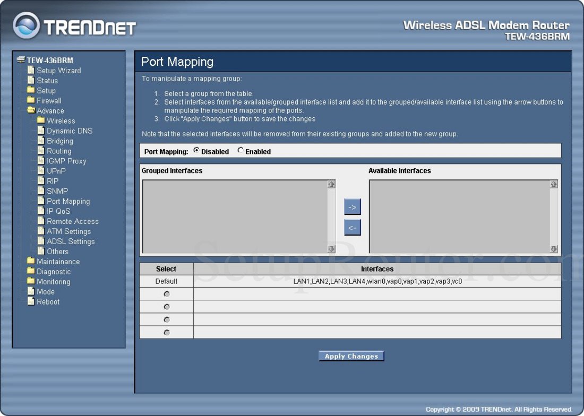Collapse the Advance folder
Screen dimensions: 584x416
(31, 110)
